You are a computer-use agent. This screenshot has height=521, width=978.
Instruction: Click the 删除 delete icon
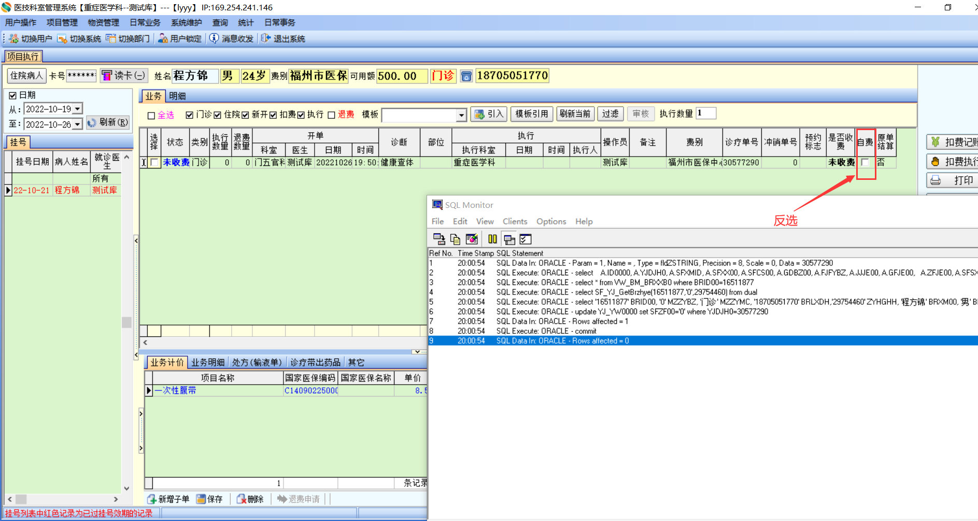[242, 499]
